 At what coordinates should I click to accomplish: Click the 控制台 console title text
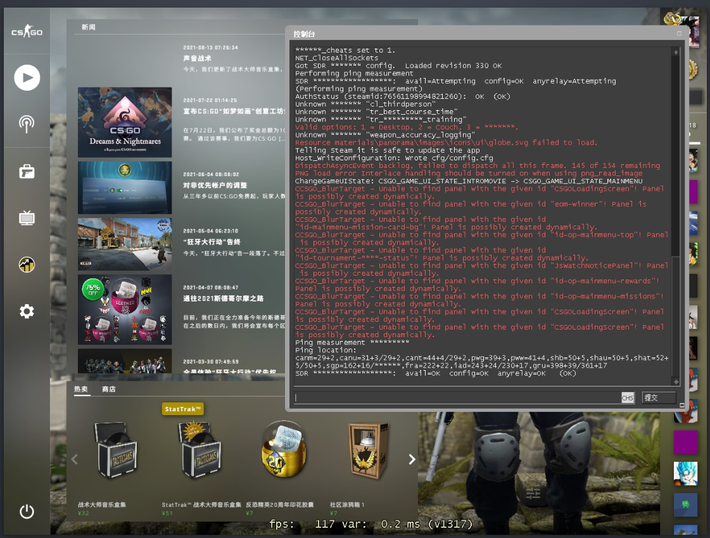(304, 34)
